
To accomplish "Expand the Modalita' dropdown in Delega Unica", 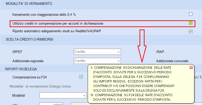I will (63, 95).
